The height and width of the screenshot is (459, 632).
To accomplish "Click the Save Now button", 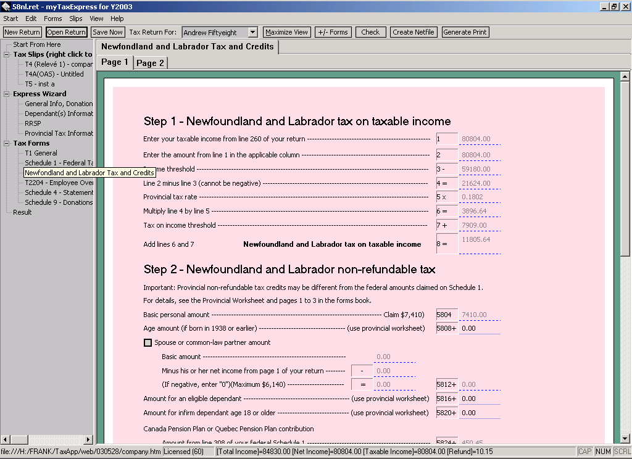I will click(x=107, y=32).
